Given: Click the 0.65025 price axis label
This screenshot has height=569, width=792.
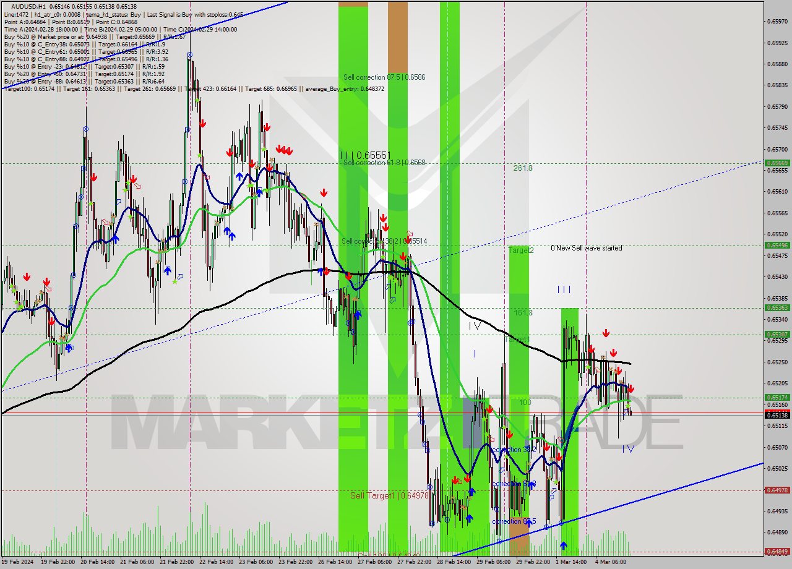Looking at the screenshot, I should coord(777,468).
